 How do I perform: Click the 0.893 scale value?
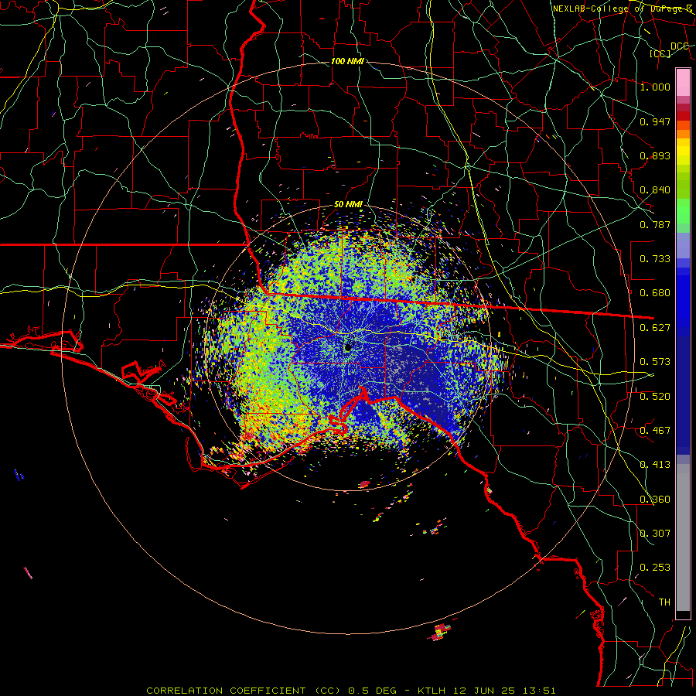click(x=655, y=155)
